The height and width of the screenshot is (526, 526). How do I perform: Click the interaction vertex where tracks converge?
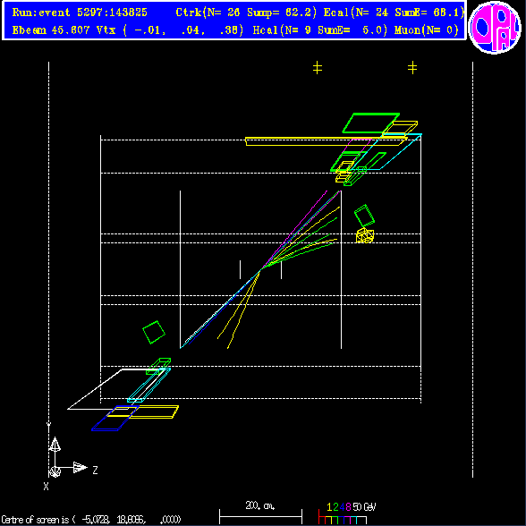point(260,270)
